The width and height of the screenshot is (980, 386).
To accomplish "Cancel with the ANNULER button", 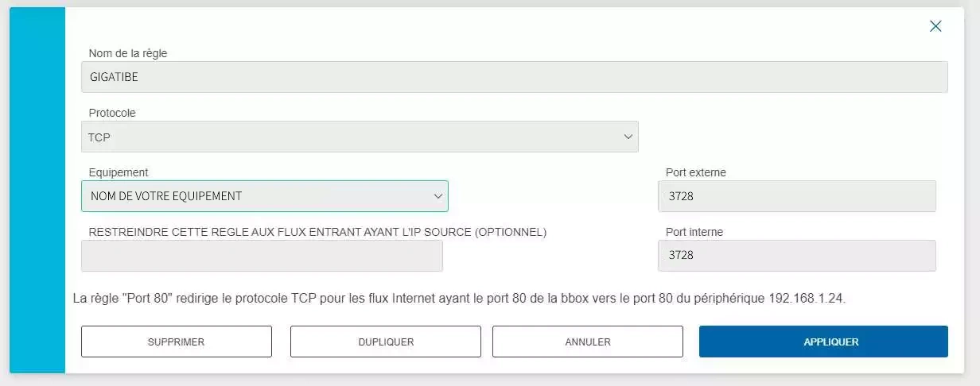I will coord(587,342).
